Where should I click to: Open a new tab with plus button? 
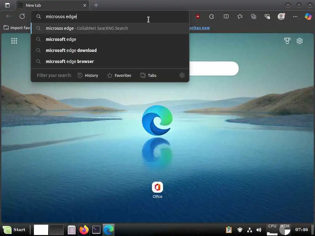click(x=96, y=5)
